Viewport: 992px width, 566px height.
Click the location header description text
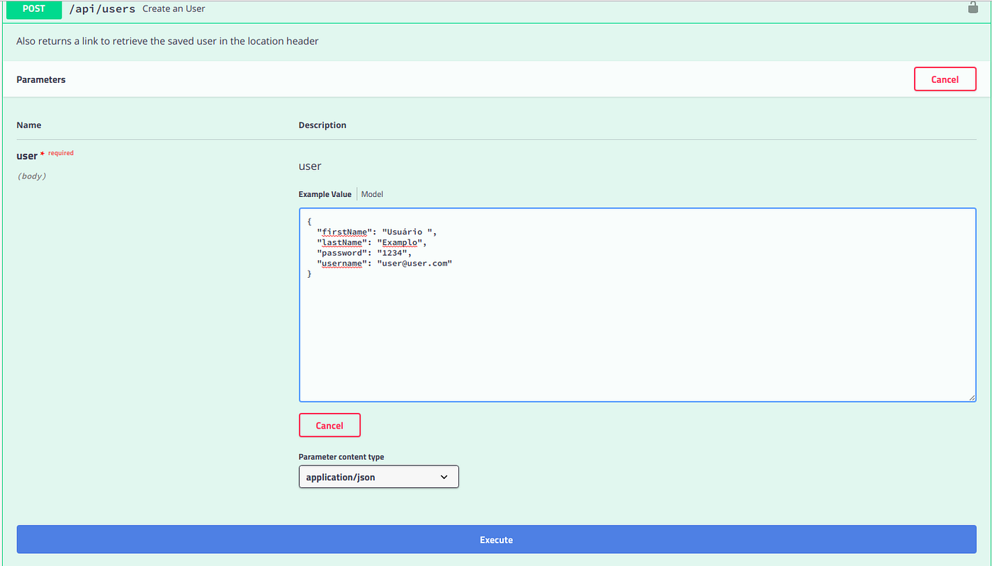tap(167, 40)
